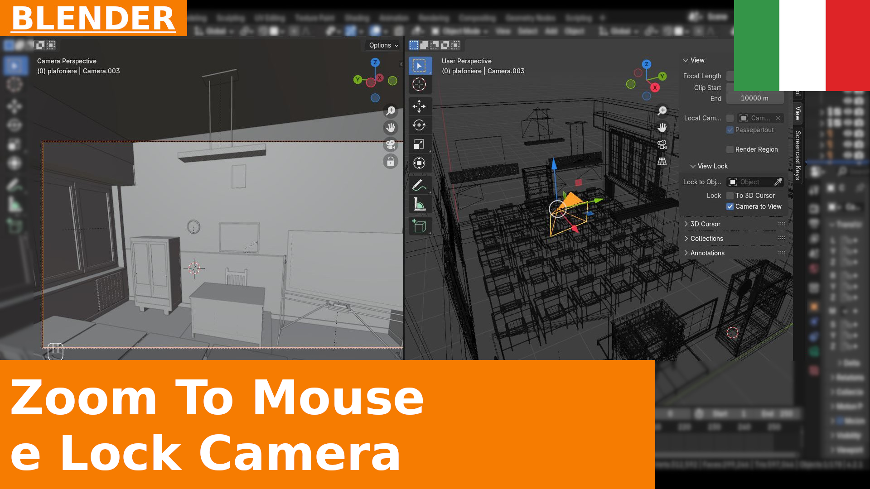Toggle the Local Camera checkbox
The height and width of the screenshot is (489, 870).
click(x=730, y=118)
